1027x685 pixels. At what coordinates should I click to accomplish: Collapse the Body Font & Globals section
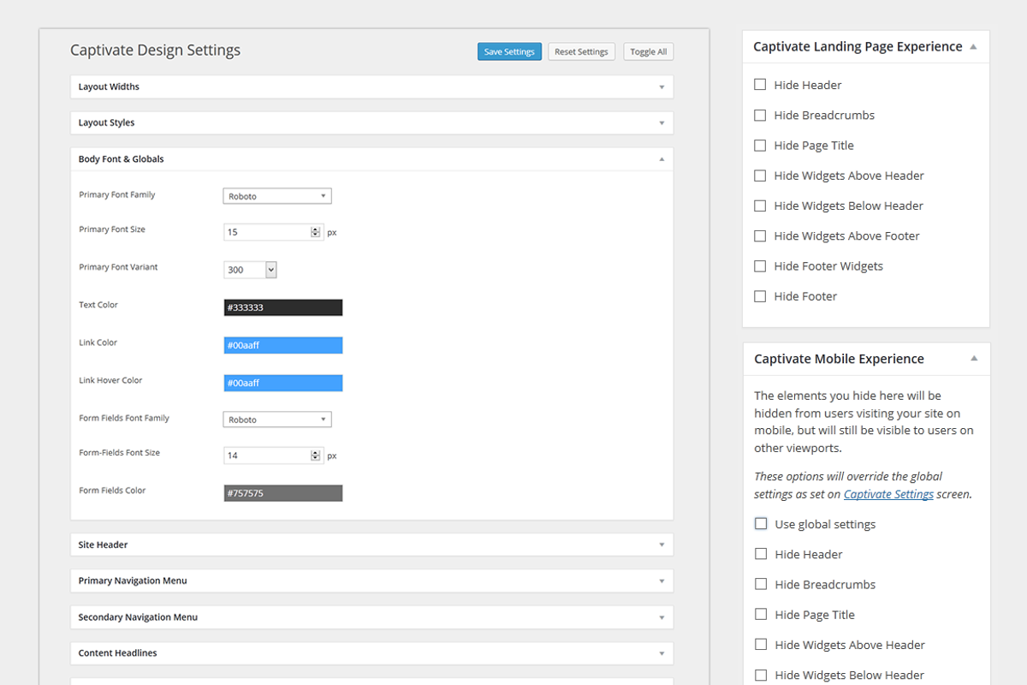(371, 159)
